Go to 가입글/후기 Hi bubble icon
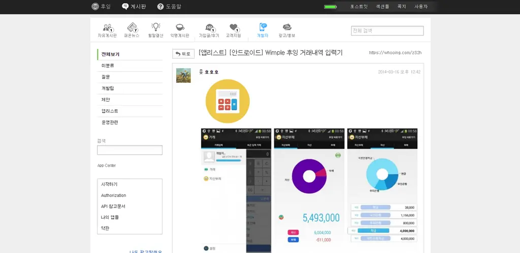 tap(209, 30)
